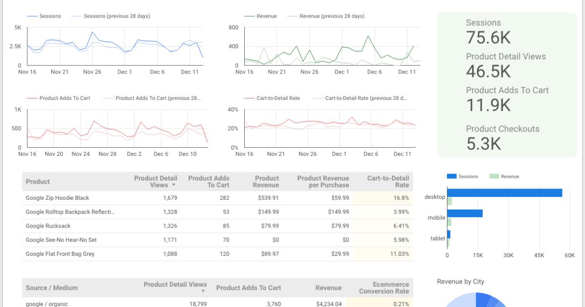The image size is (585, 307).
Task: Click the Sessions legend marker above the sessions chart
Action: [33, 16]
